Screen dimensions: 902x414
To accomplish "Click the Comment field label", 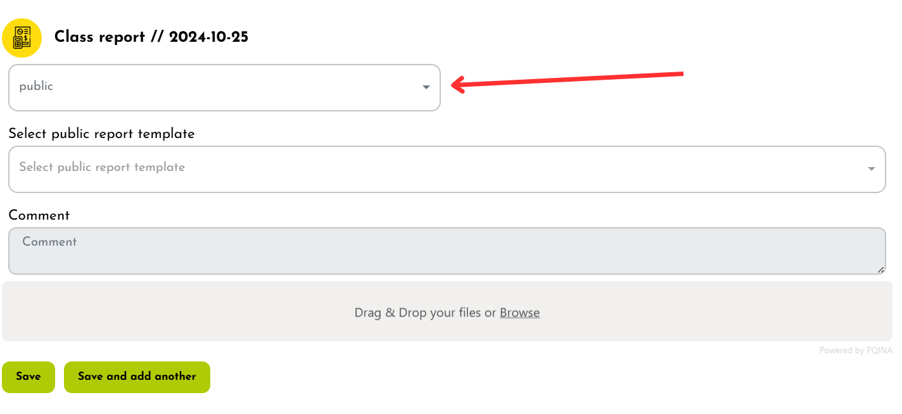I will click(39, 215).
